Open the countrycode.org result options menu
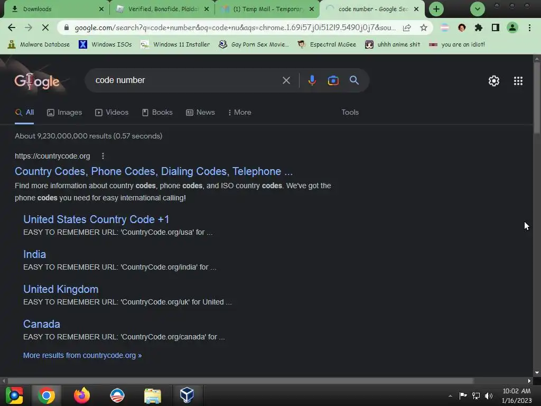This screenshot has height=406, width=541. pos(103,156)
